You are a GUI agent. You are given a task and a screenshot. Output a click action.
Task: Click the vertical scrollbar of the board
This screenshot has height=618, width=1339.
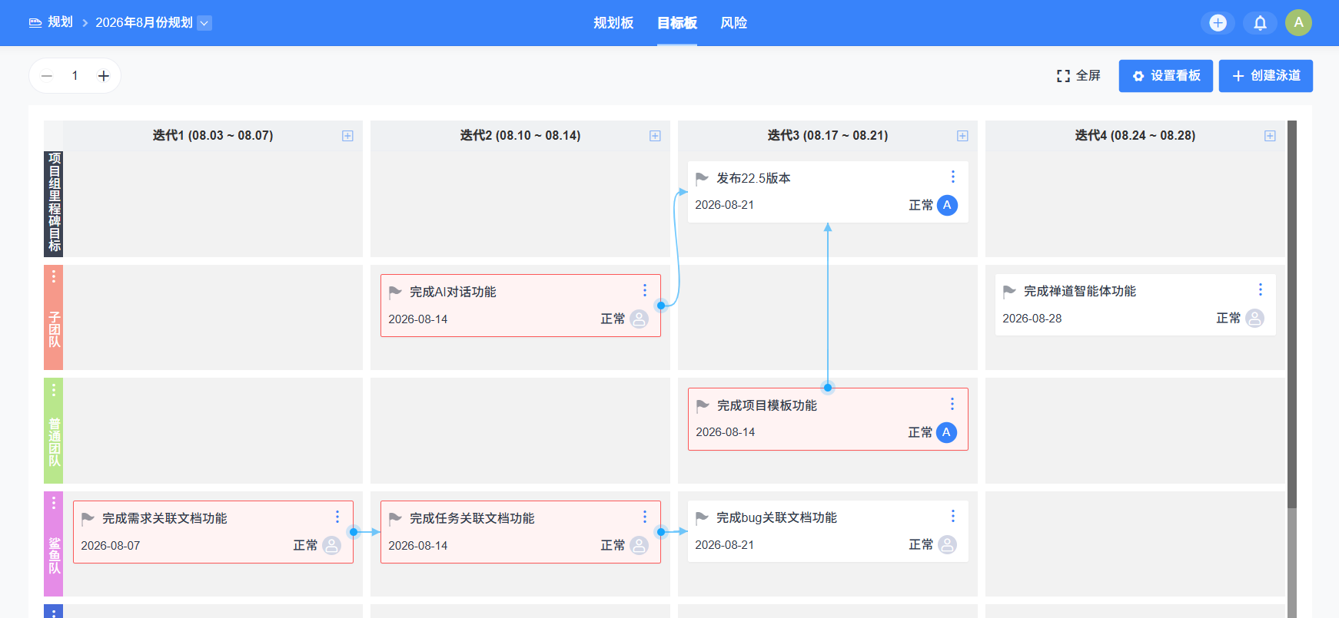[x=1292, y=315]
